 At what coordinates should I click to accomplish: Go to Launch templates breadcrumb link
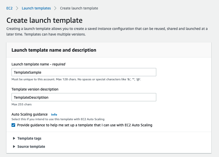coord(36,8)
